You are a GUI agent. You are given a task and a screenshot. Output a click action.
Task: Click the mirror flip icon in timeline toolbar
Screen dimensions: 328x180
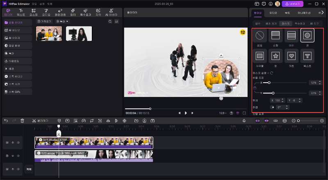coord(108,121)
